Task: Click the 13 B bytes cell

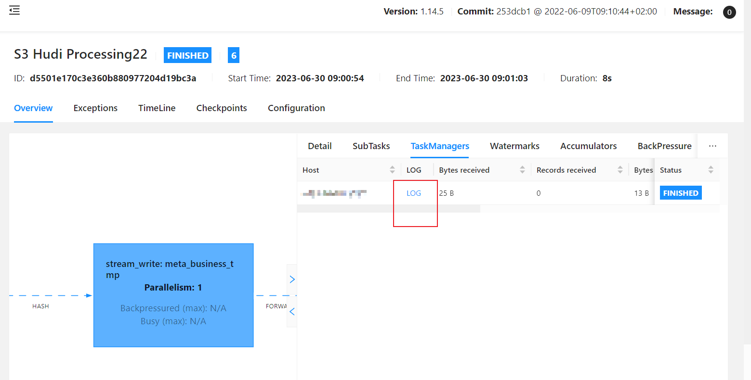Action: click(641, 193)
